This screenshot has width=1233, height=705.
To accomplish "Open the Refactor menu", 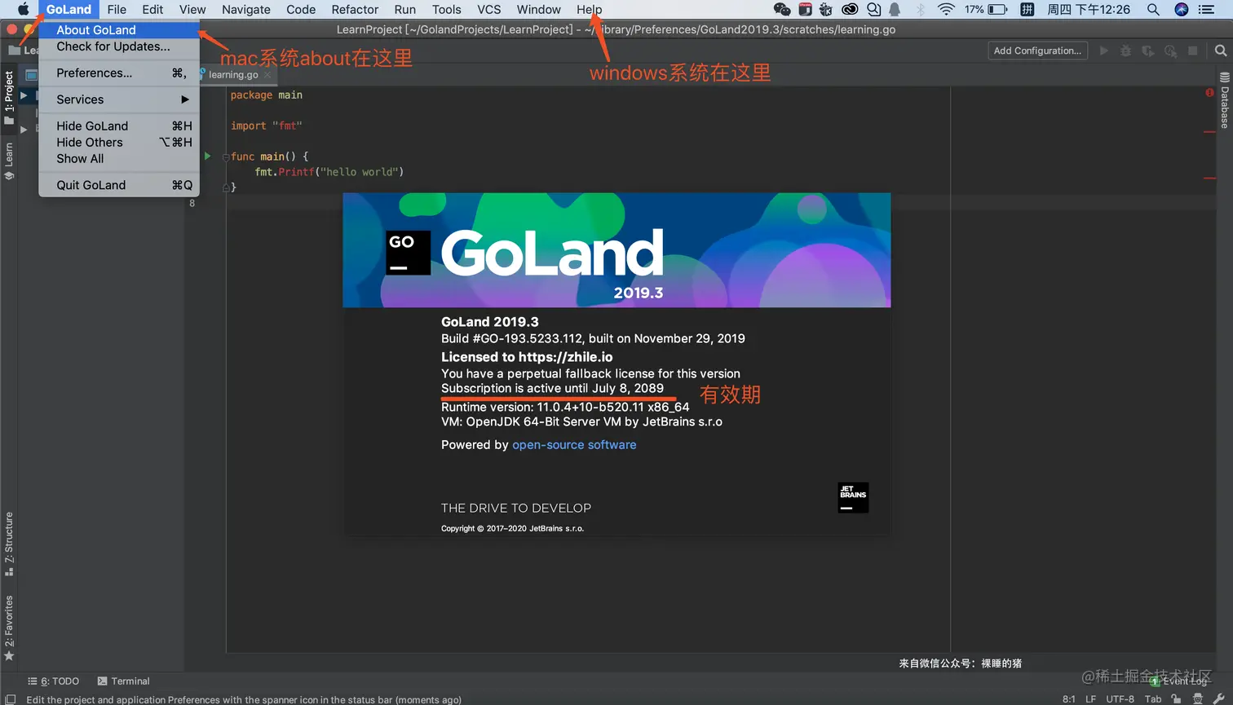I will coord(355,10).
